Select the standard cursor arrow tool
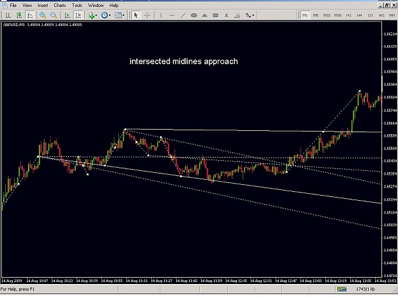The height and width of the screenshot is (298, 398). click(136, 15)
